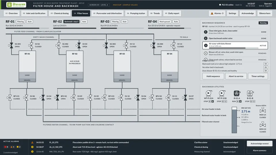Toggle RF-04 Auto mode badge

(176, 22)
